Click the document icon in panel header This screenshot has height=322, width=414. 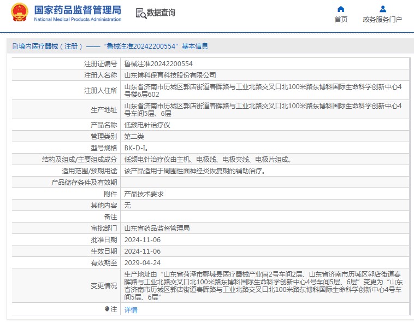click(15, 46)
